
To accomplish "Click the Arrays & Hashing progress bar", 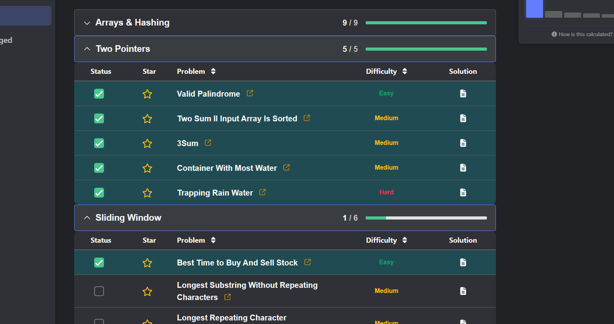I will point(426,23).
